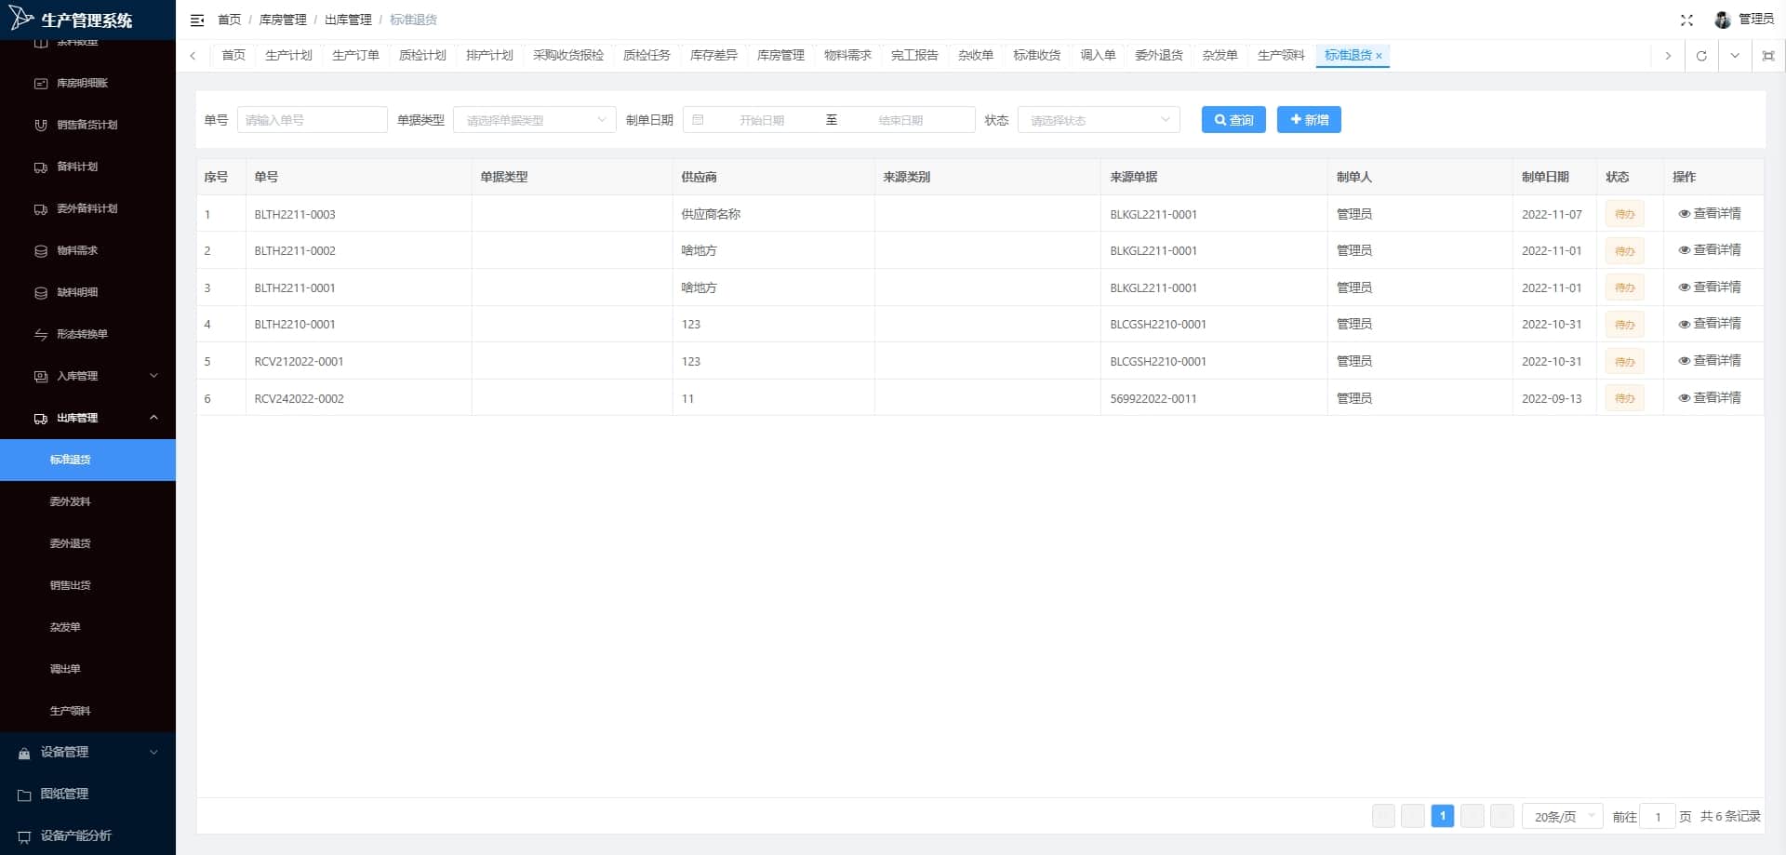Refresh the current tab with the reload icon
Viewport: 1786px width, 855px height.
1701,56
